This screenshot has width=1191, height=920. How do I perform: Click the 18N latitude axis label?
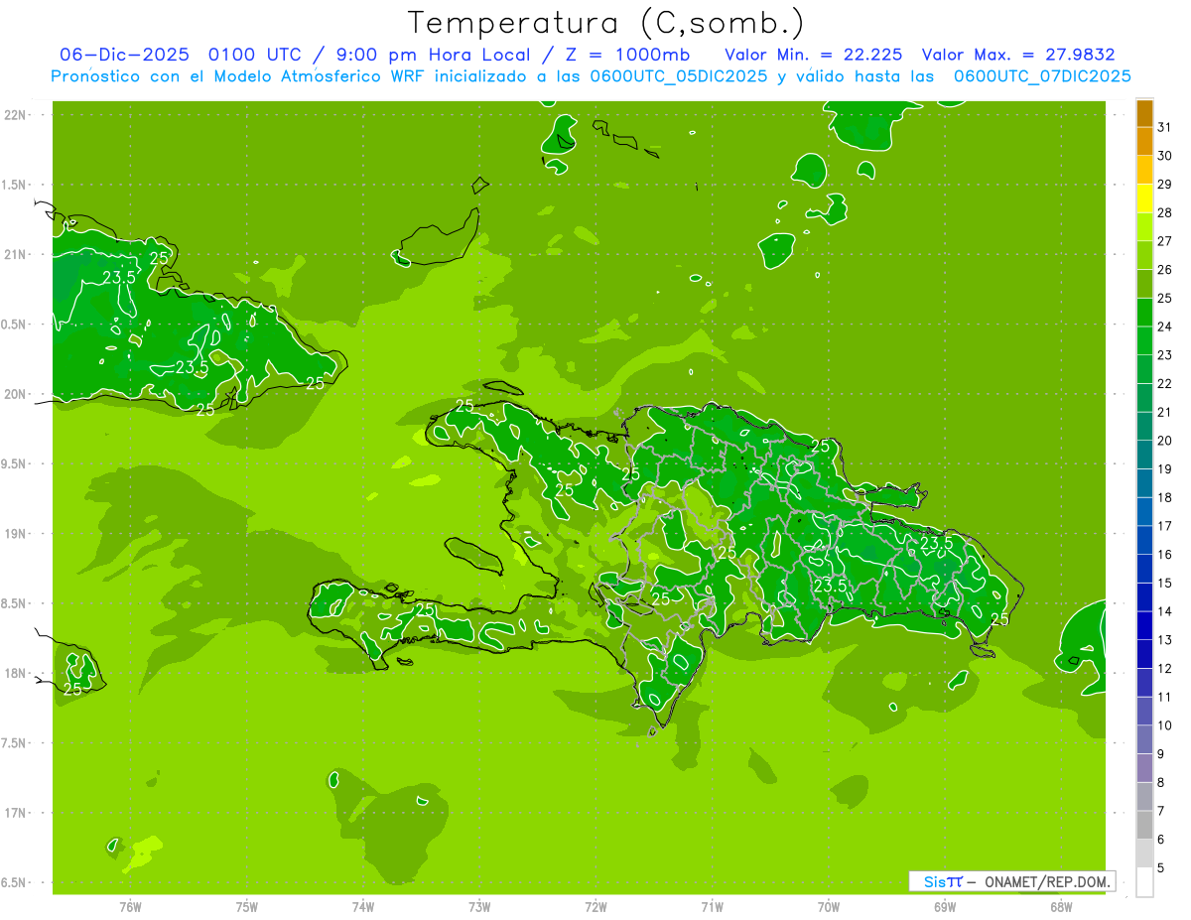pyautogui.click(x=15, y=673)
